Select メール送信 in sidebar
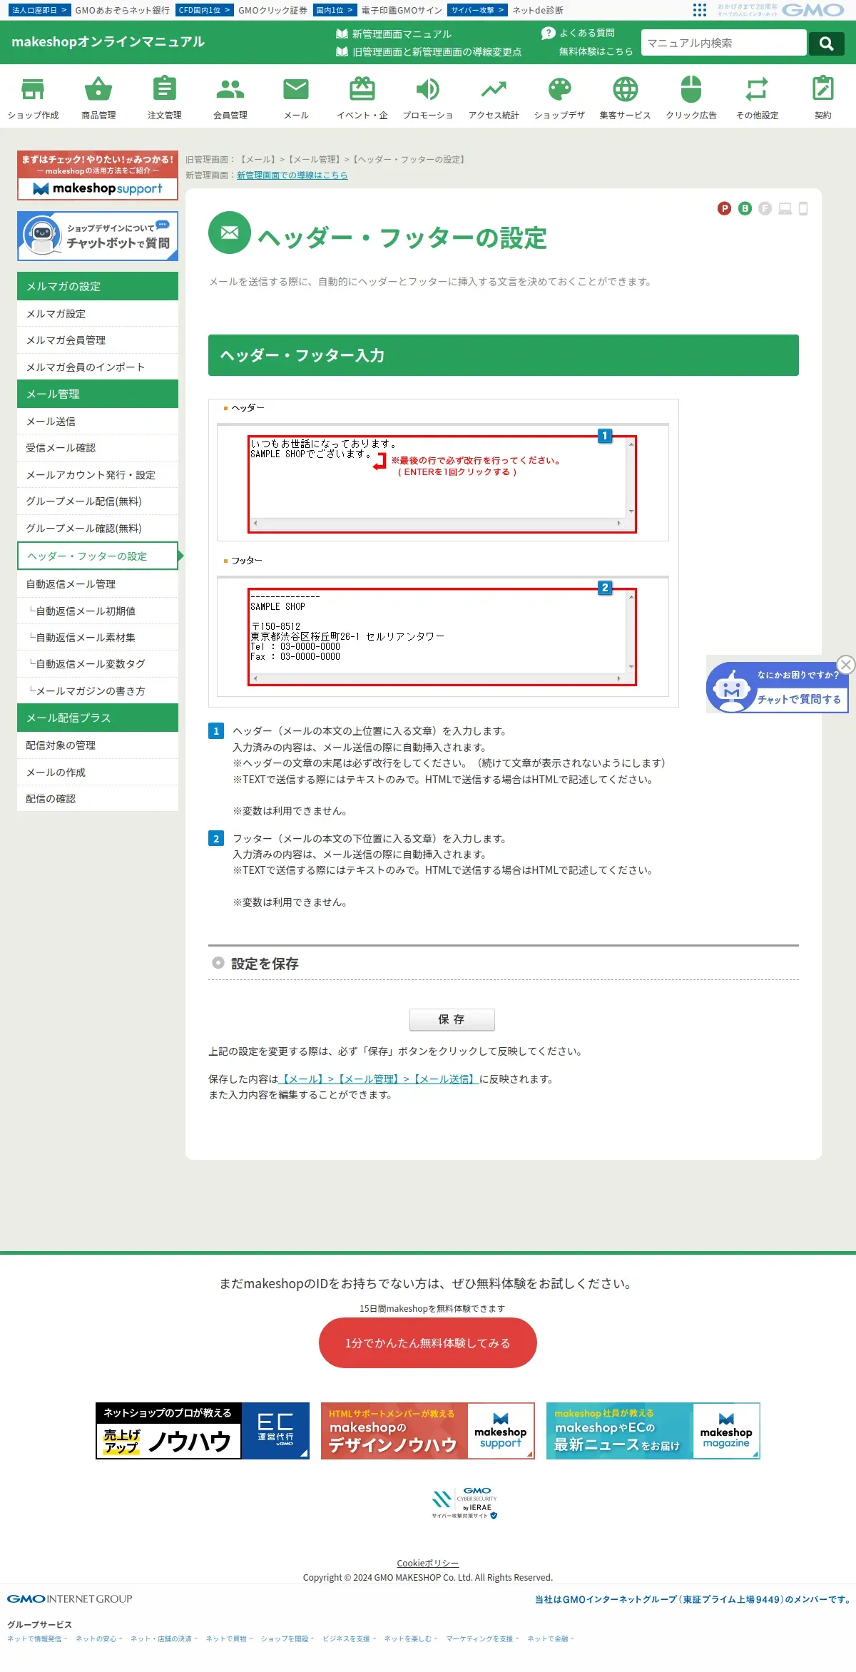Screen dimensions: 856x1672 pyautogui.click(x=98, y=422)
